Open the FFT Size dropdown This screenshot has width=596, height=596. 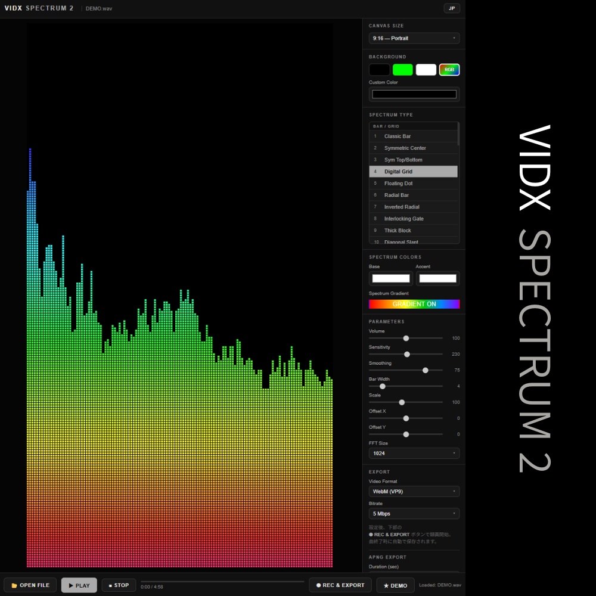point(414,453)
